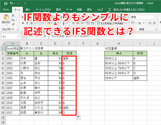The image size is (161, 125).
Task: Click the Cut scissors icon
Action: [13, 16]
